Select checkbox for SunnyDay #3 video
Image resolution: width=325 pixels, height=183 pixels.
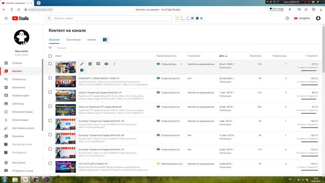(x=50, y=120)
